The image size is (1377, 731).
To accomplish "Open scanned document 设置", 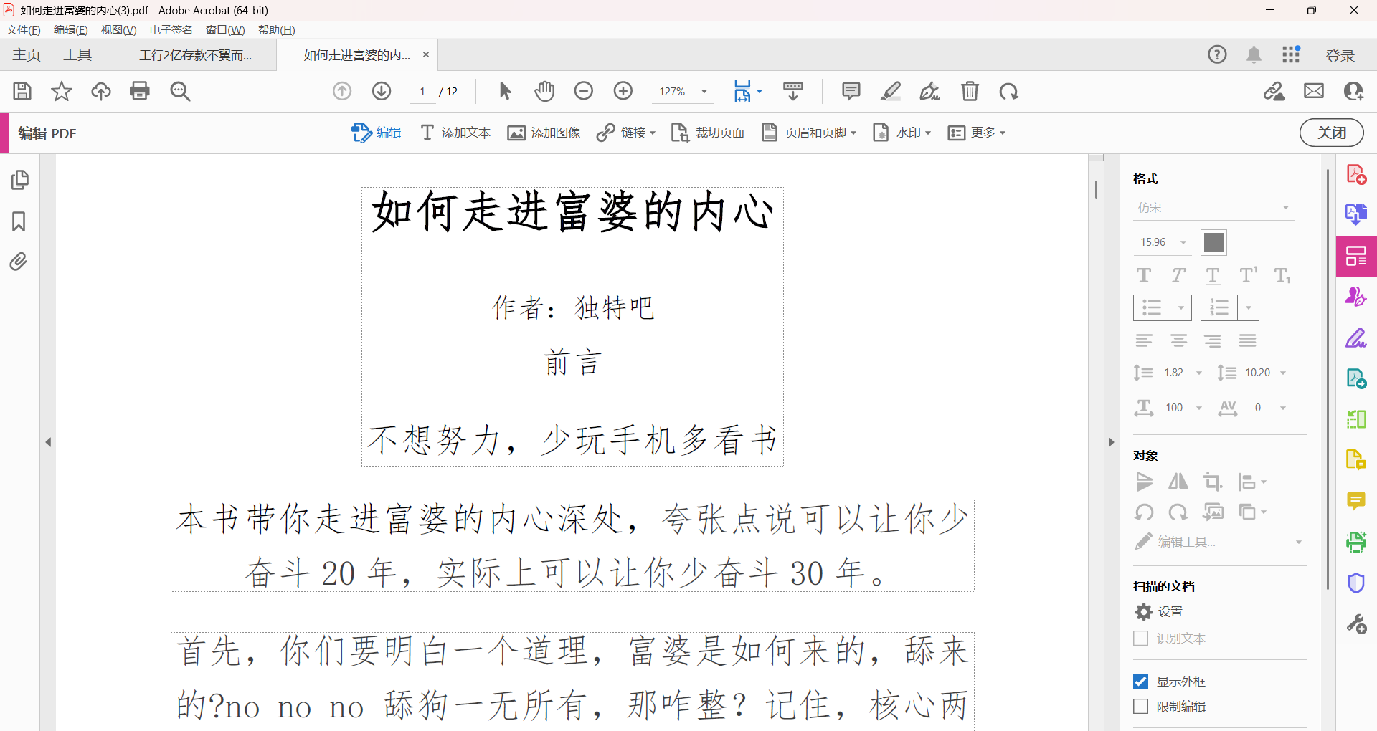I will (1159, 611).
